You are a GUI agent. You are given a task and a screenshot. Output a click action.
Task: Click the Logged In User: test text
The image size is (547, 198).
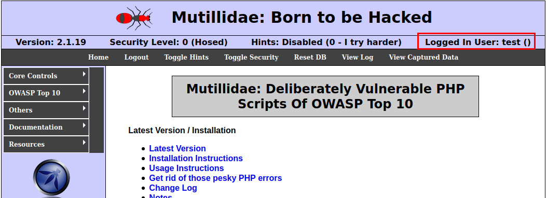(477, 43)
